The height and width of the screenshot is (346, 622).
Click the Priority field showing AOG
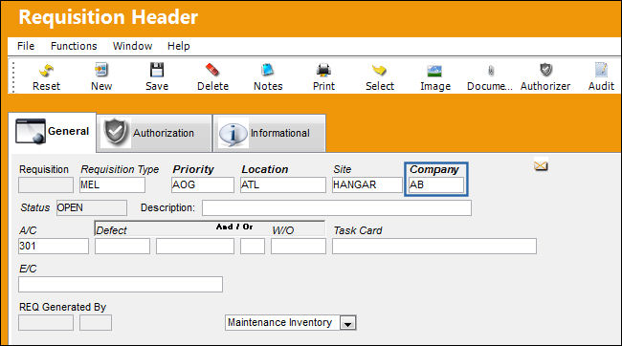click(202, 185)
